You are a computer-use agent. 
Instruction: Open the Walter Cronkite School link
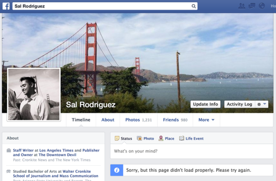click(x=56, y=174)
